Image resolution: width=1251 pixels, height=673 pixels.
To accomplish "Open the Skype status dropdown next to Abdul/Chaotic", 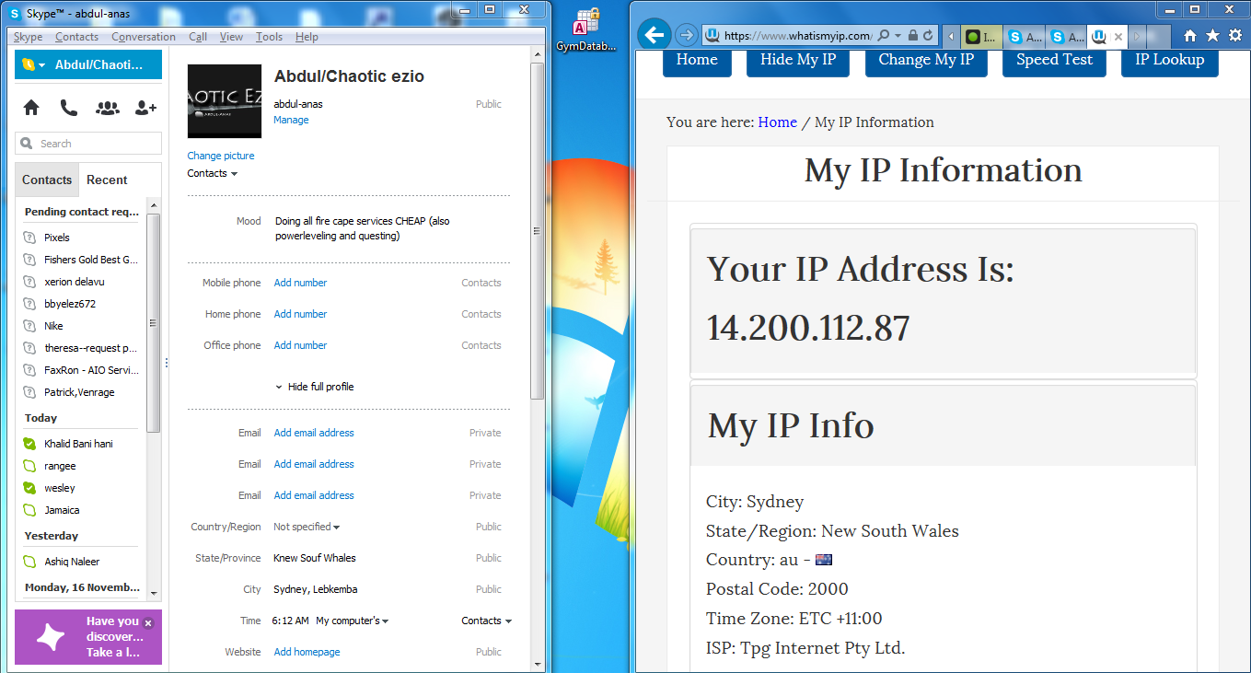I will (34, 65).
